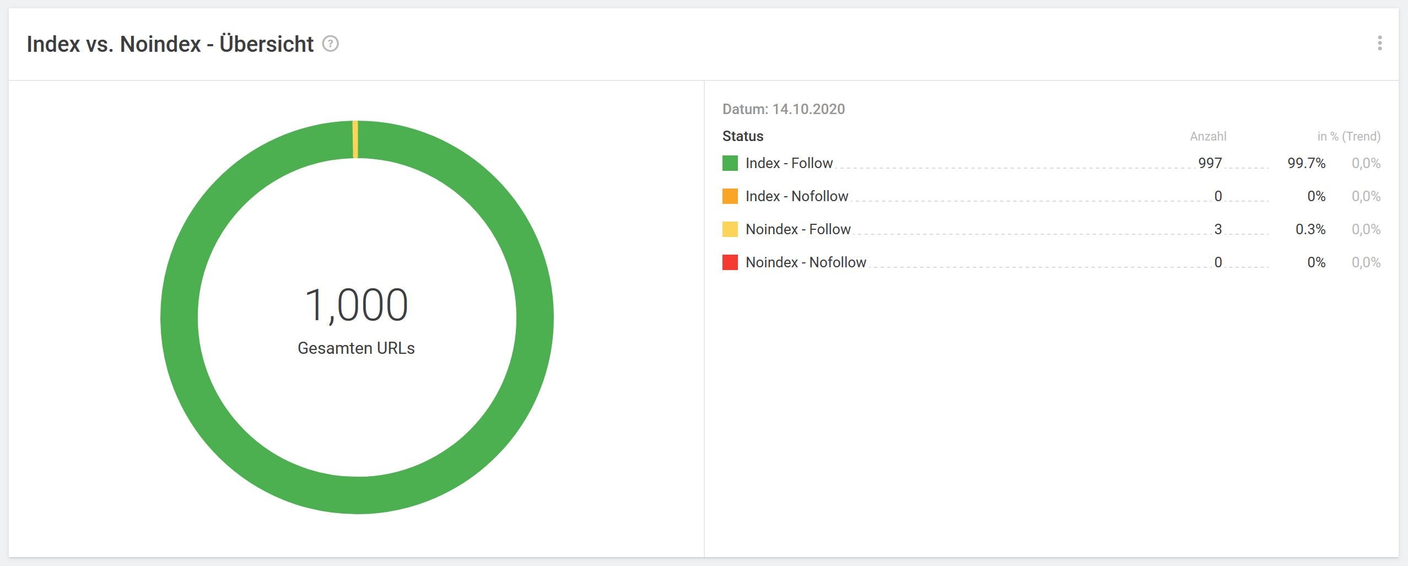Click the green segment of the donut chart
The height and width of the screenshot is (566, 1408).
tap(535, 317)
